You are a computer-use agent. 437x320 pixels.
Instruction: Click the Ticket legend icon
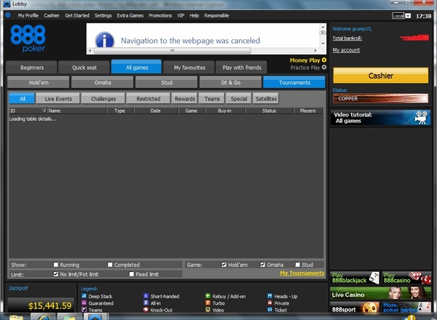coord(269,309)
